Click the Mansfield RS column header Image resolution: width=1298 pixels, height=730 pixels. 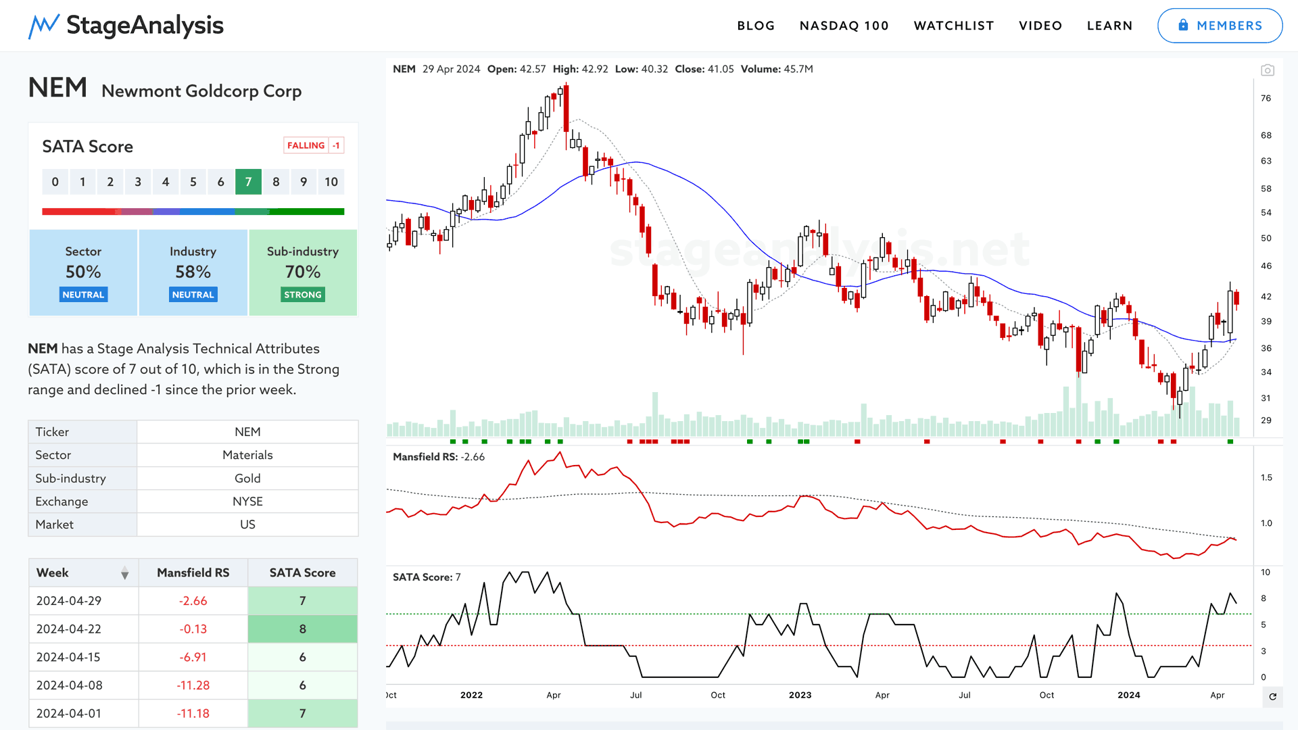(193, 573)
